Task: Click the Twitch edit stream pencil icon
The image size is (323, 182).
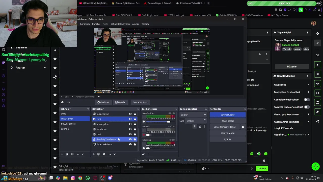Action: [317, 43]
